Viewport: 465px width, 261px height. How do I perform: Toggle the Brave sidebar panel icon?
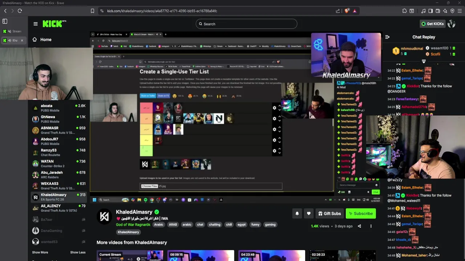pyautogui.click(x=430, y=11)
